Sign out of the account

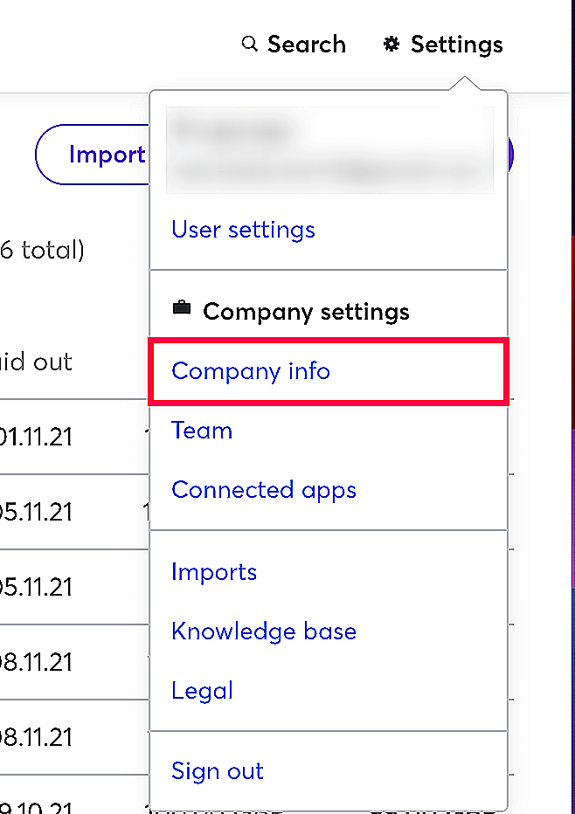coord(217,770)
